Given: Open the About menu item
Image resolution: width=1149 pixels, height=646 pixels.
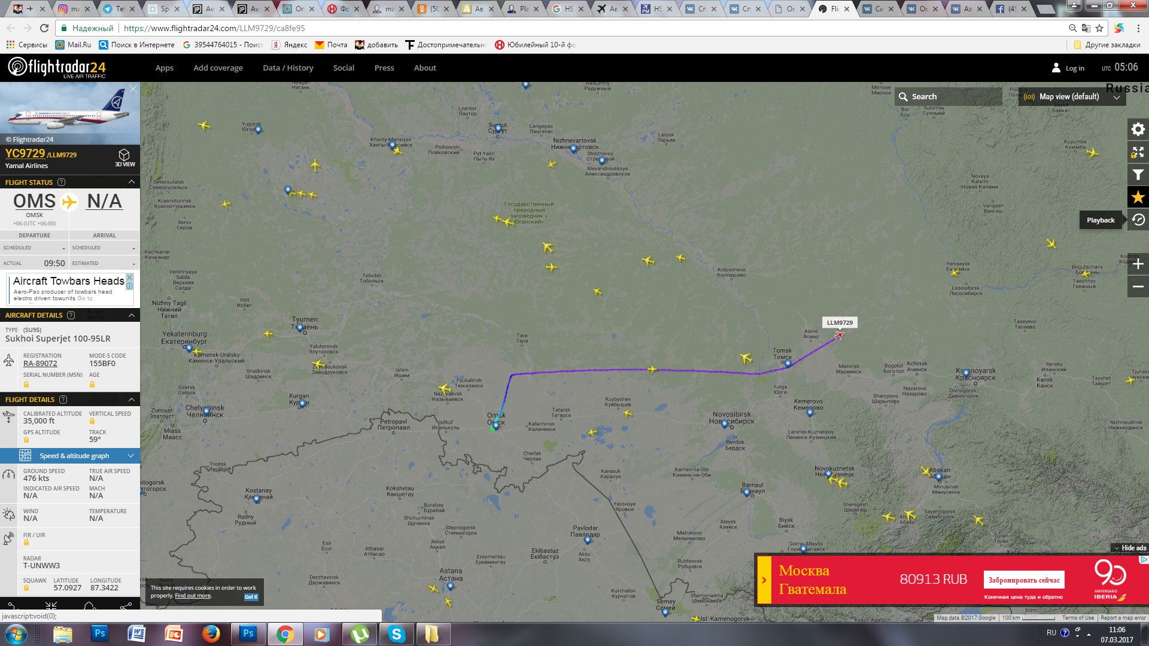Looking at the screenshot, I should click(x=425, y=68).
